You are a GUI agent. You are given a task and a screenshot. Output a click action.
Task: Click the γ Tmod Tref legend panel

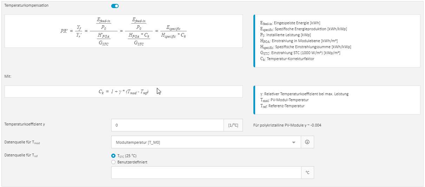point(337,100)
